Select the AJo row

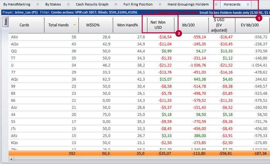click(x=139, y=107)
